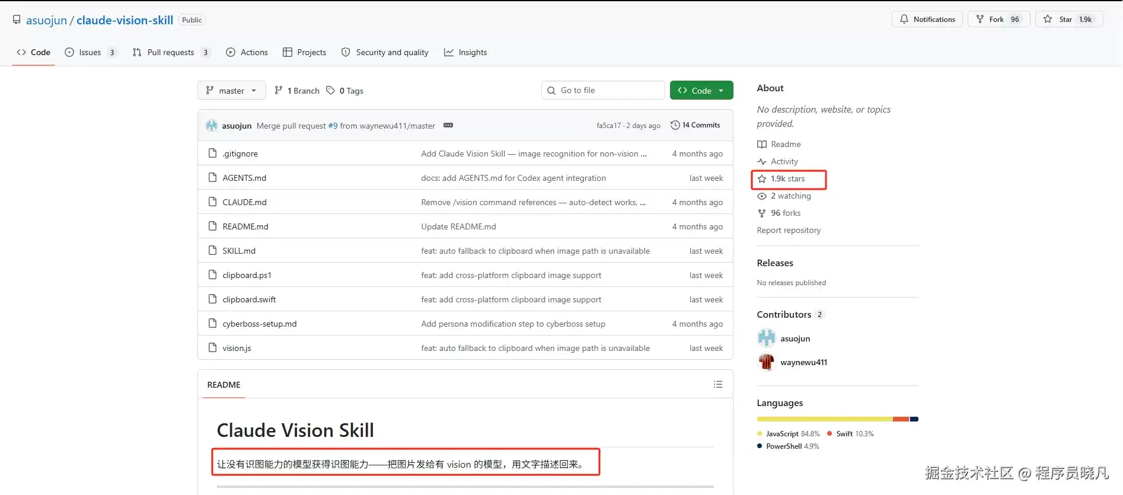Open the SKILL.md file
Image resolution: width=1123 pixels, height=495 pixels.
(x=239, y=251)
